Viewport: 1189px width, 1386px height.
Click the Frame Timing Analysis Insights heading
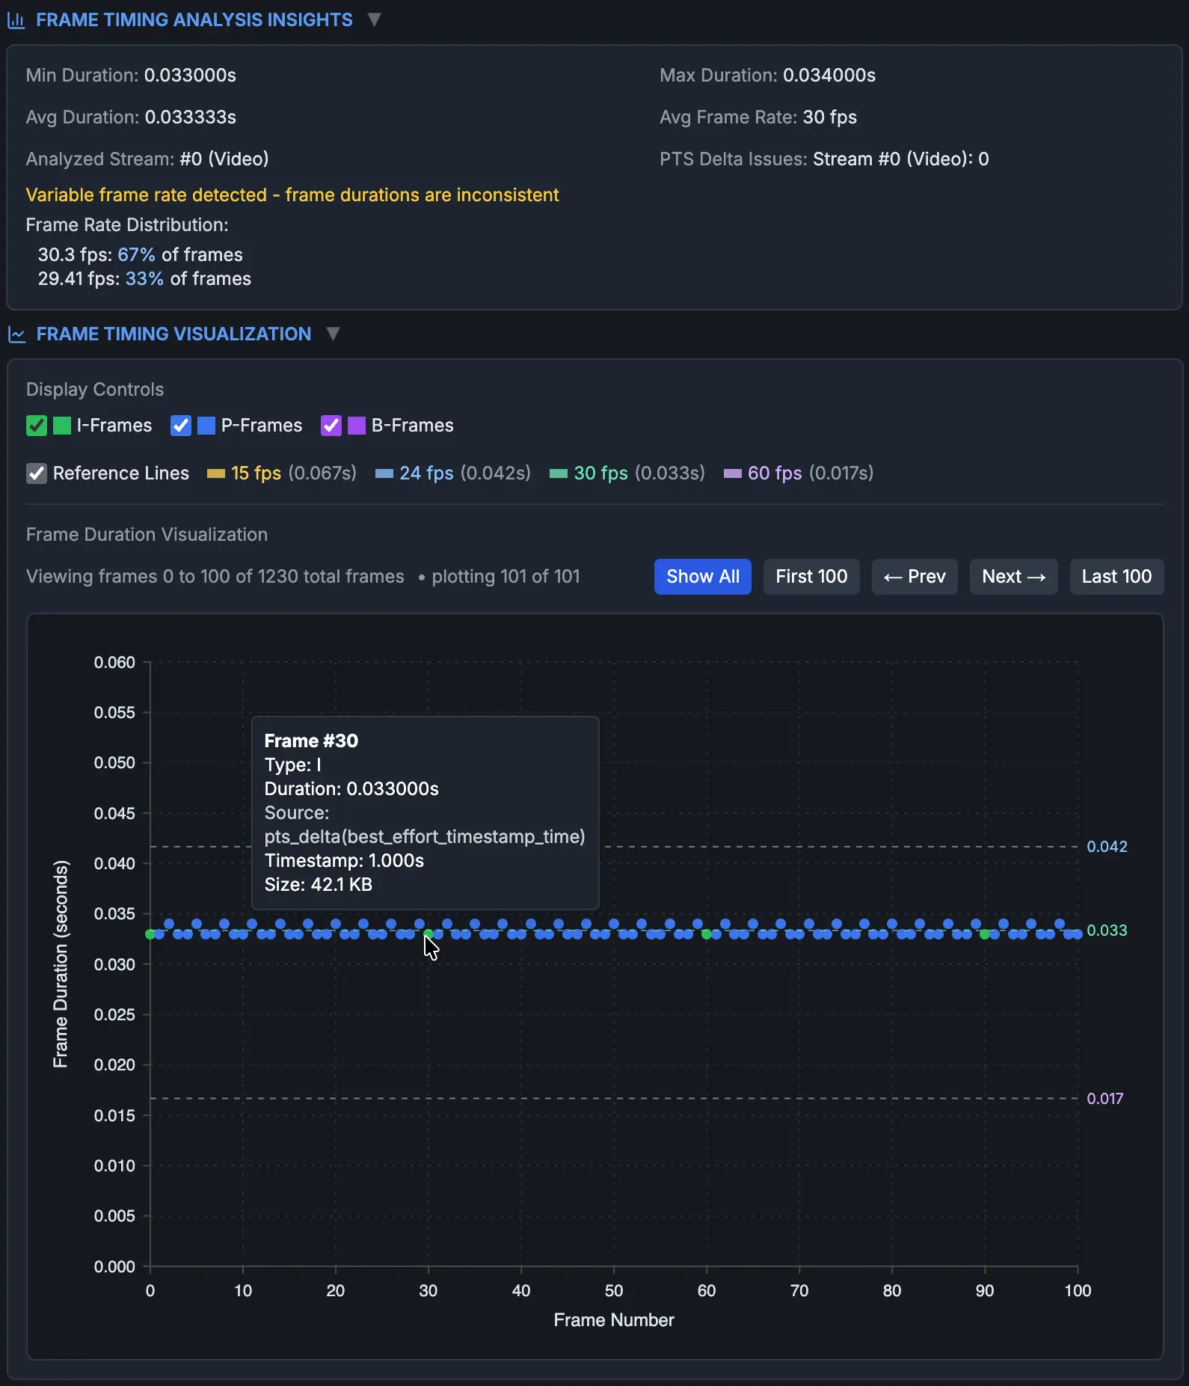click(x=194, y=20)
